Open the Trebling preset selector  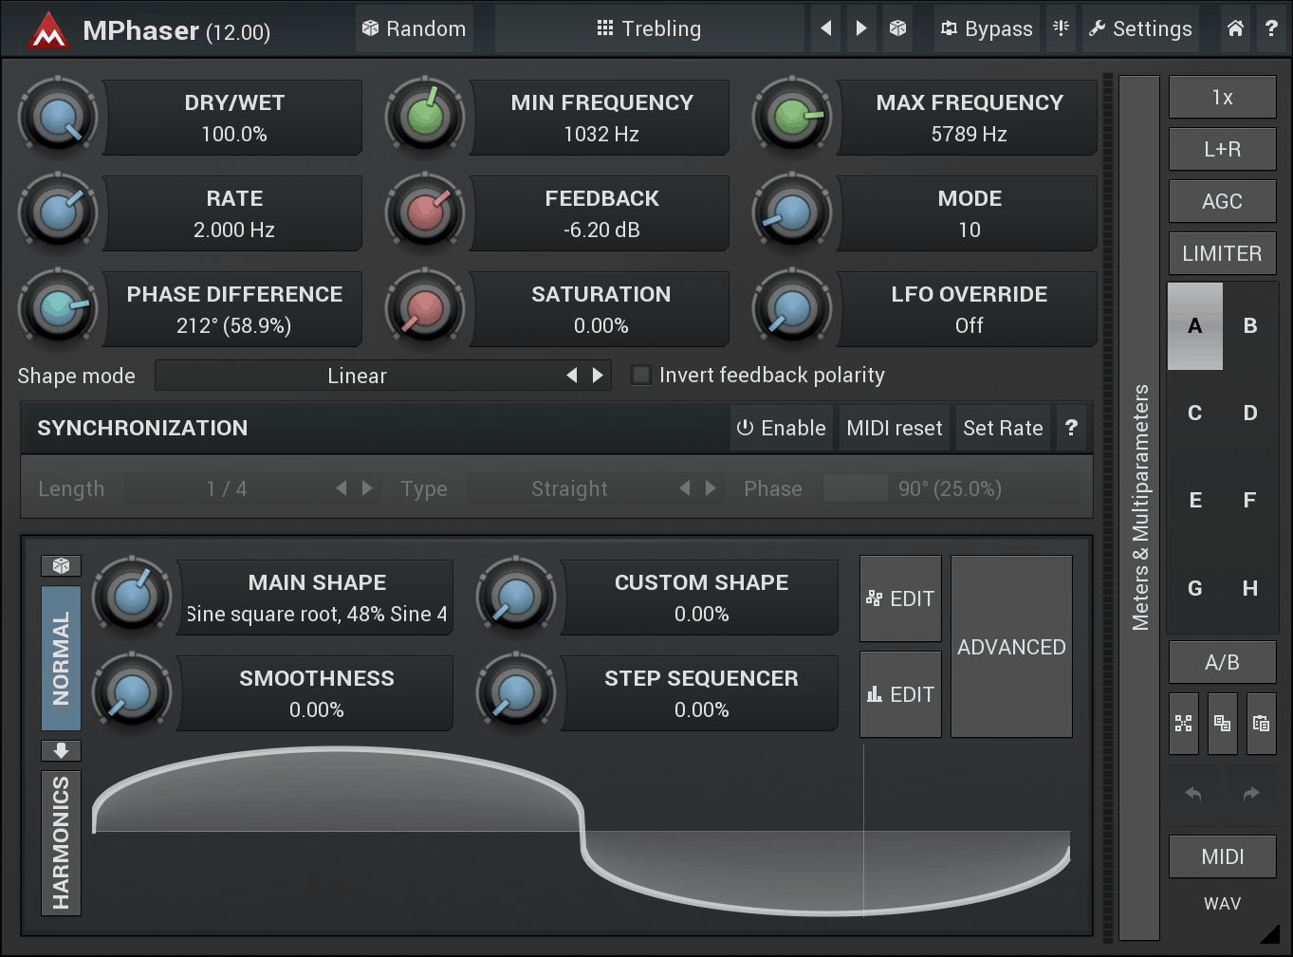(649, 28)
